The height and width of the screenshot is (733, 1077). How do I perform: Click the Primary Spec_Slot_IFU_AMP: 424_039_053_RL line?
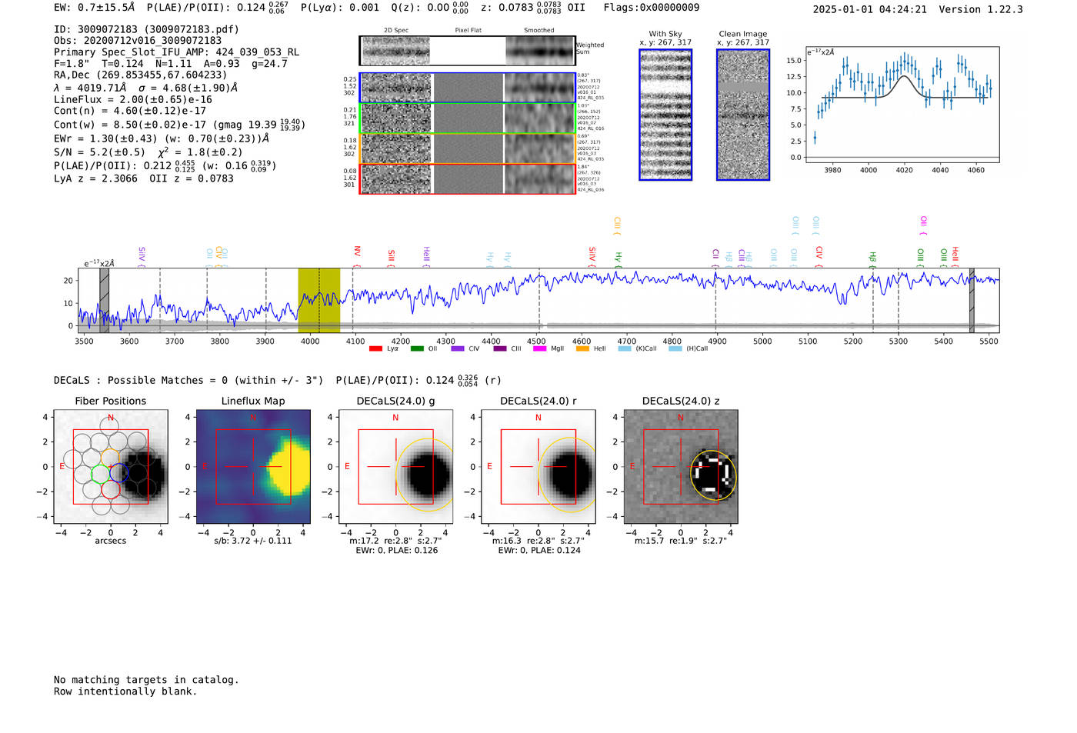[x=177, y=52]
